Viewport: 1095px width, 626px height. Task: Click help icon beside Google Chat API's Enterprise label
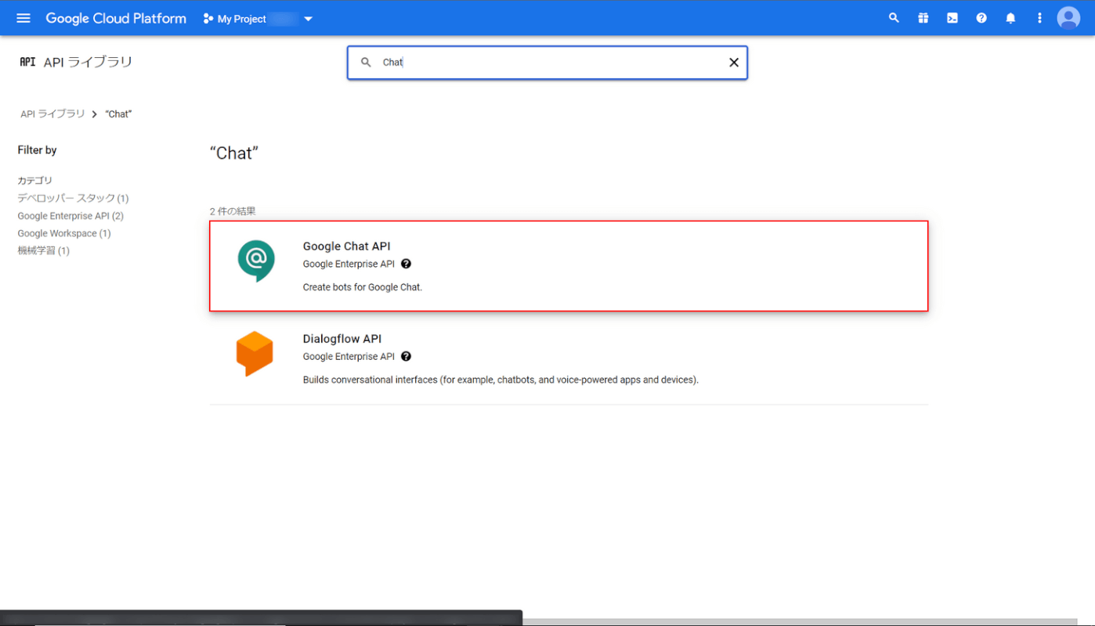tap(406, 264)
